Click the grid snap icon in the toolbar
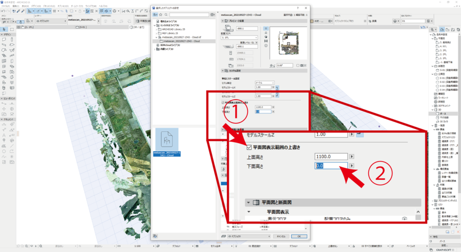Viewport: 461px width, 252px height. (x=55, y=11)
